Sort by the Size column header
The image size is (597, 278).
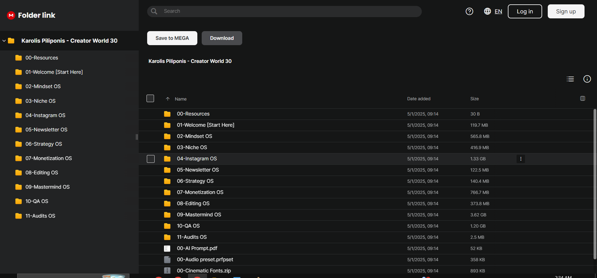click(x=474, y=99)
